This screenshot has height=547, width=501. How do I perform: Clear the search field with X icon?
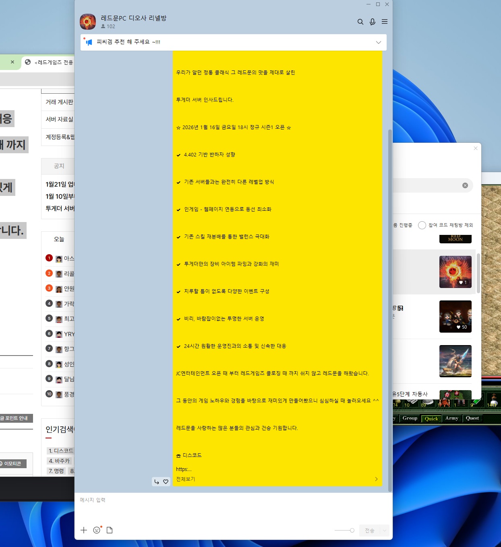point(465,185)
